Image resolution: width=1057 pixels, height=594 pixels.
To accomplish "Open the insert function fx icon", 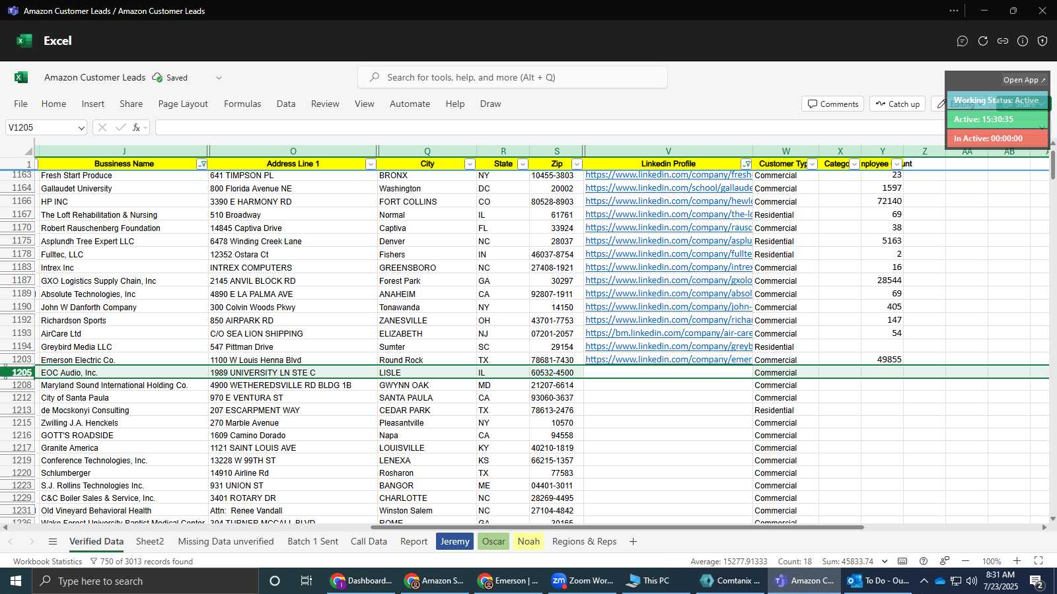I will coord(137,127).
